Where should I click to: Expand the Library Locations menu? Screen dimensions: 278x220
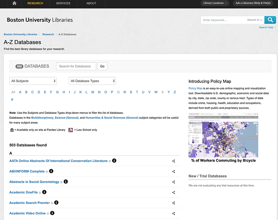215,3
